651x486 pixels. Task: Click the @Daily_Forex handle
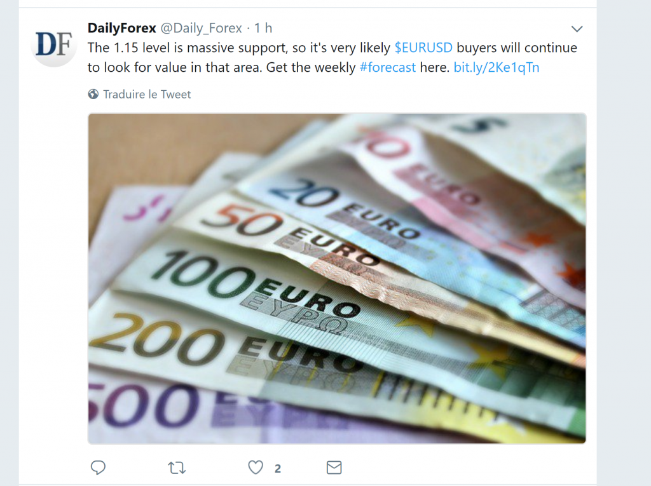coord(201,28)
